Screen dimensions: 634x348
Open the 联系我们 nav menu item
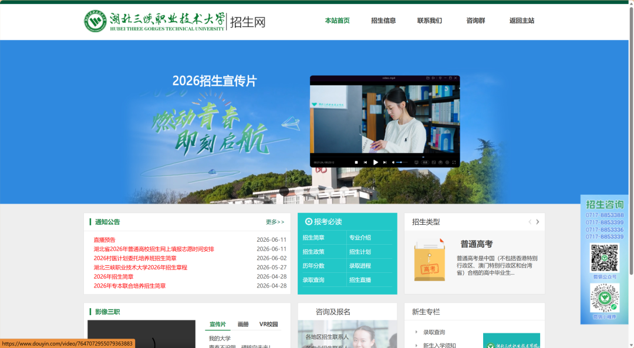(x=429, y=21)
